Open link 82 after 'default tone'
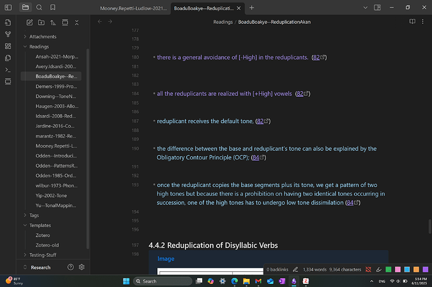Image resolution: width=432 pixels, height=287 pixels. (x=263, y=121)
